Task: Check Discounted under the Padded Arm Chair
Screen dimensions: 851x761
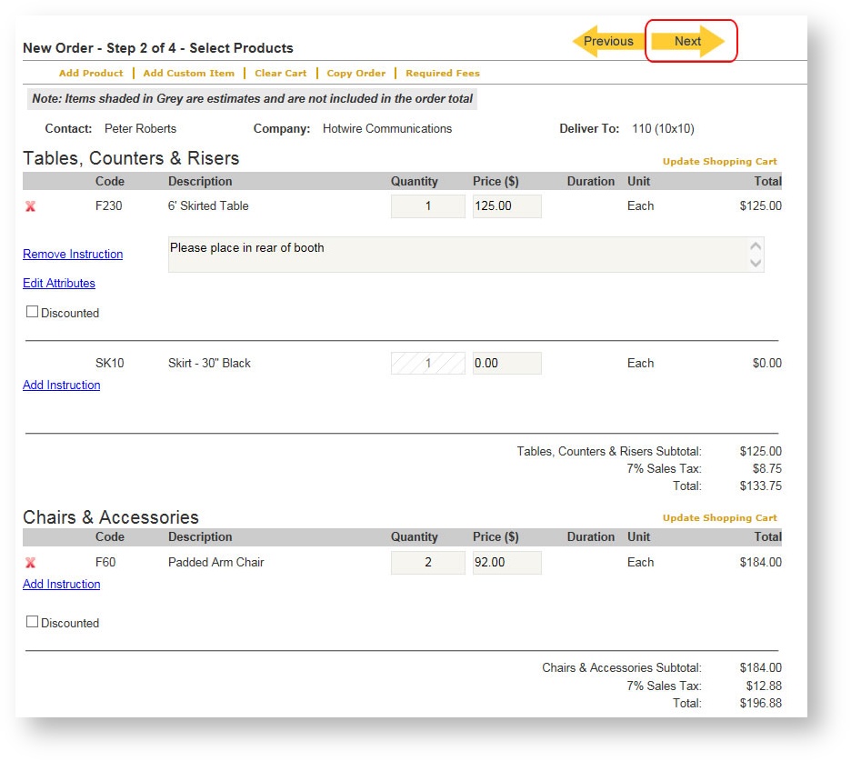Action: click(32, 621)
